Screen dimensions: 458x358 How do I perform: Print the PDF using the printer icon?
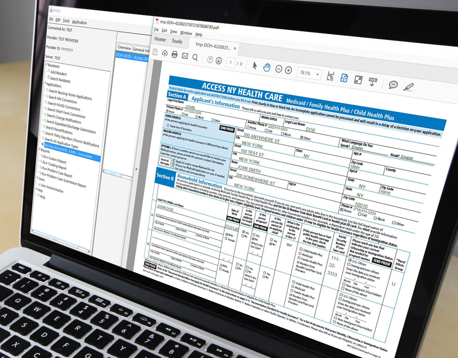[174, 54]
